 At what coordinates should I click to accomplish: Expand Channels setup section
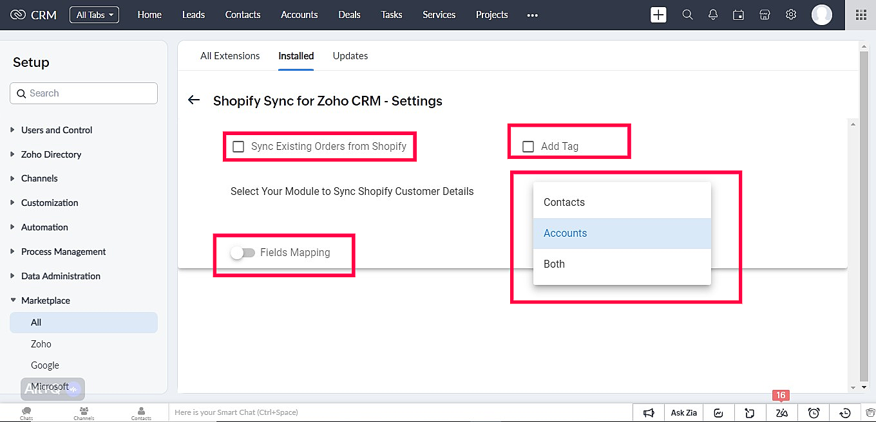coord(39,178)
